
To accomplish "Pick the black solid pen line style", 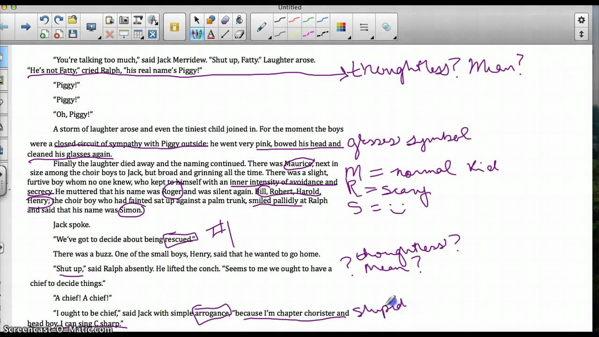I will click(x=280, y=20).
